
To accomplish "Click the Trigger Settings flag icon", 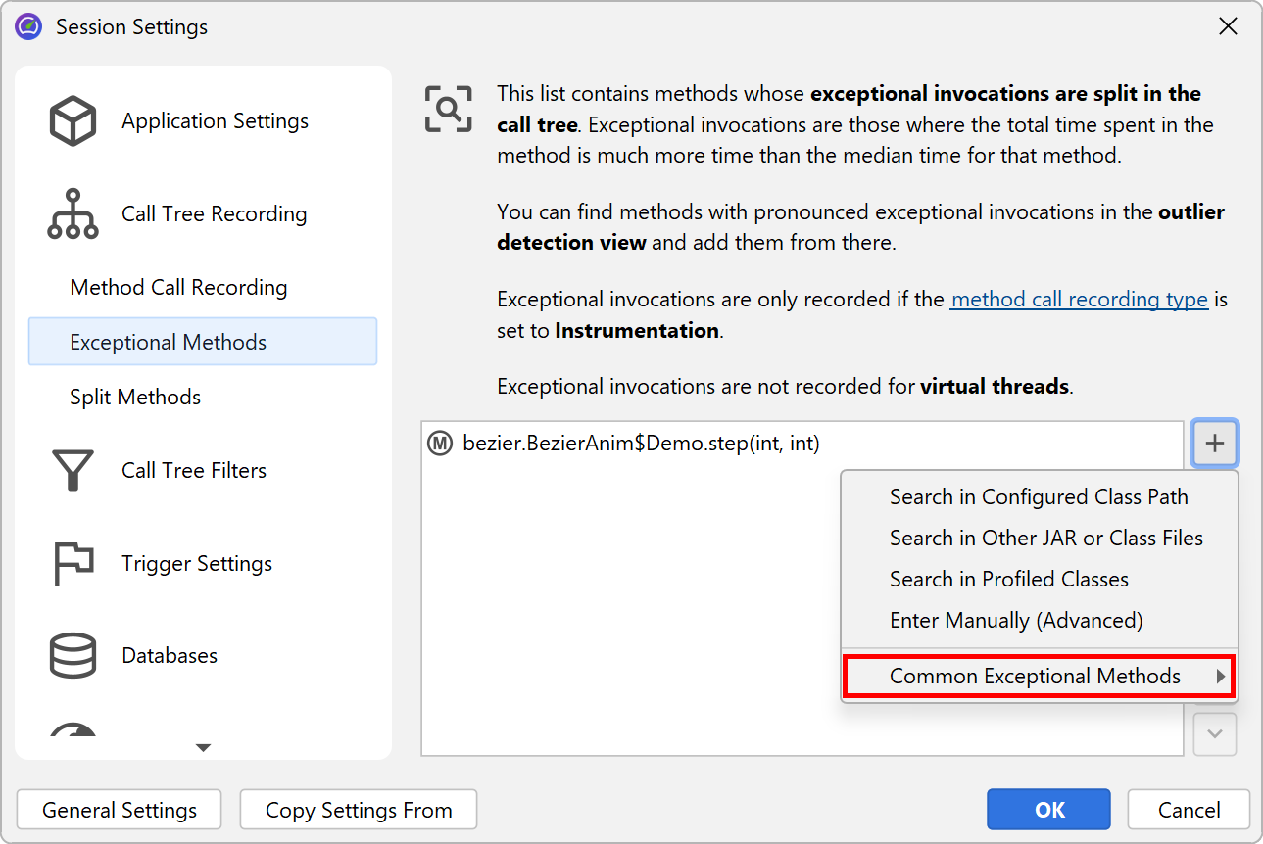I will pyautogui.click(x=73, y=564).
